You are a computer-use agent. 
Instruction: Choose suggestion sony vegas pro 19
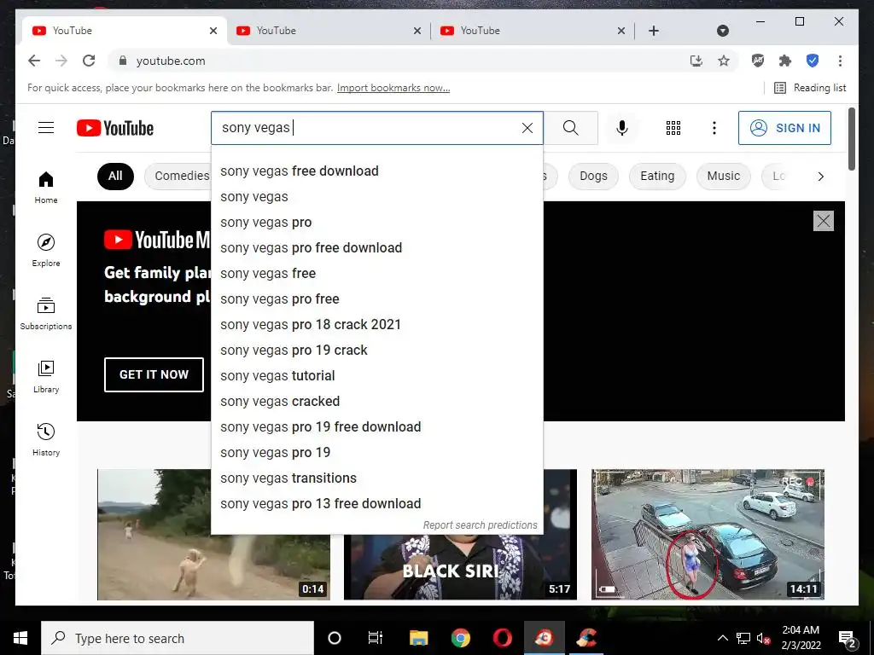tap(376, 453)
